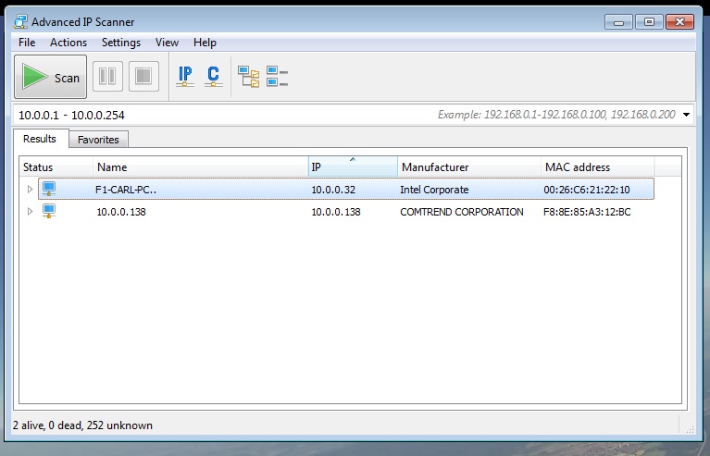Click the Advanced IP Scanner title icon
Screen dimensions: 710x456
pos(21,21)
